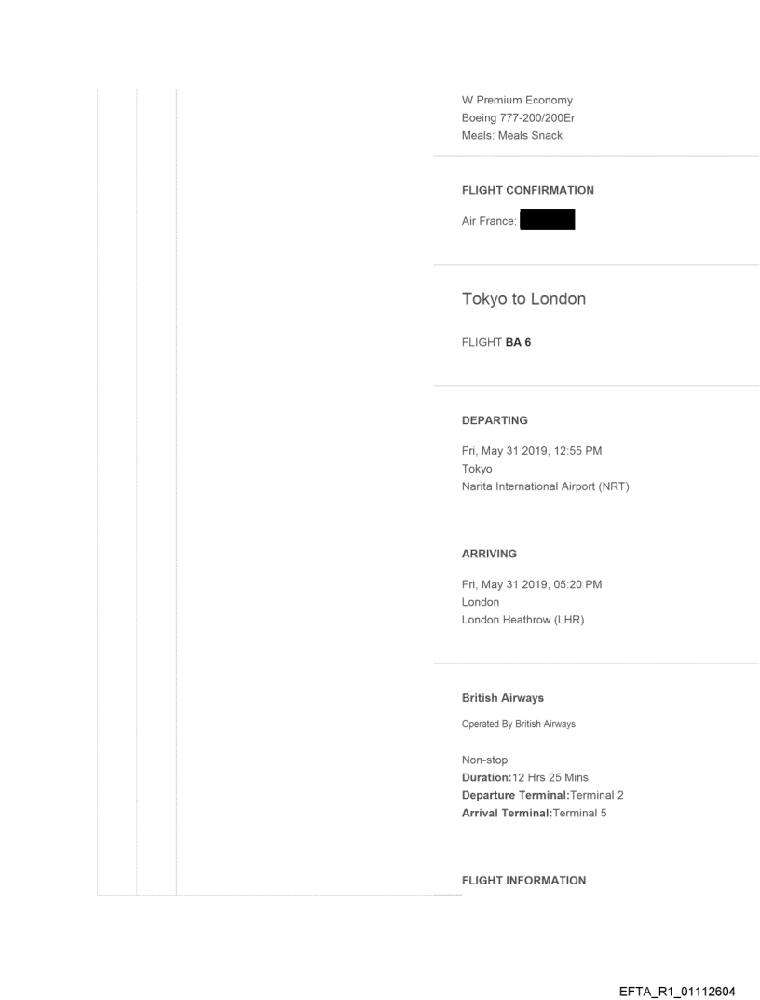Click London Heathrow (LHR)
Viewport: 760px width, 1000px height.
[x=522, y=620]
